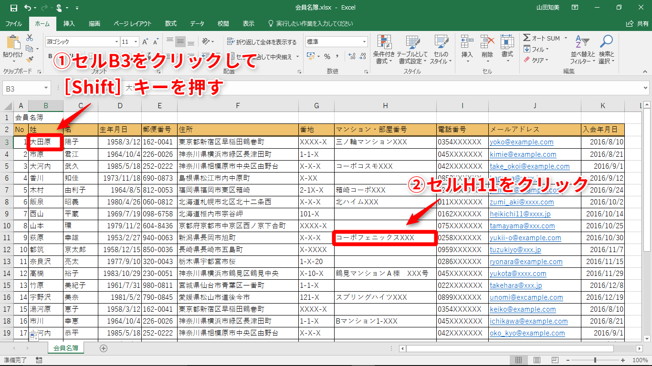Activate the Format Painter brush
Screen dimensions: 652x366
click(30, 60)
